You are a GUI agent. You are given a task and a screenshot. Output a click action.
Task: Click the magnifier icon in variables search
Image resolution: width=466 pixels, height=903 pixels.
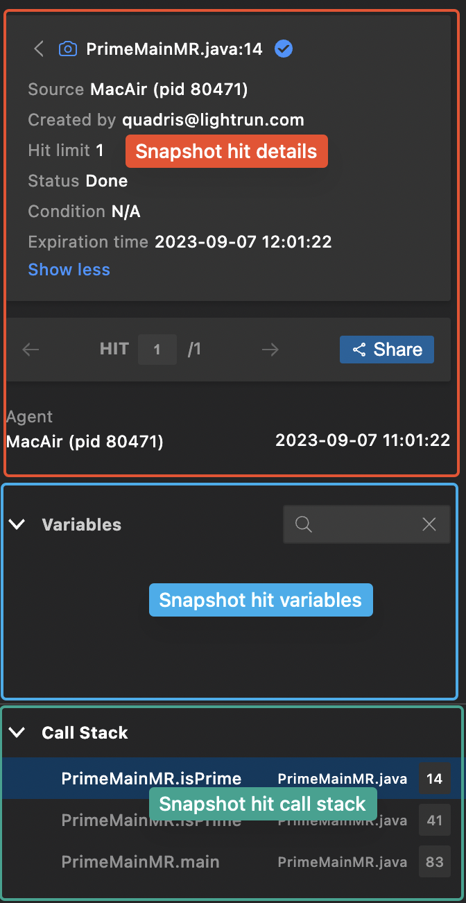pyautogui.click(x=303, y=524)
